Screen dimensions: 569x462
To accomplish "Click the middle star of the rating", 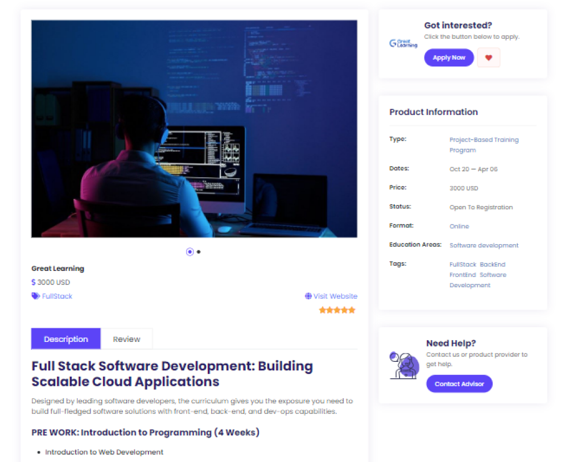I will pos(337,310).
